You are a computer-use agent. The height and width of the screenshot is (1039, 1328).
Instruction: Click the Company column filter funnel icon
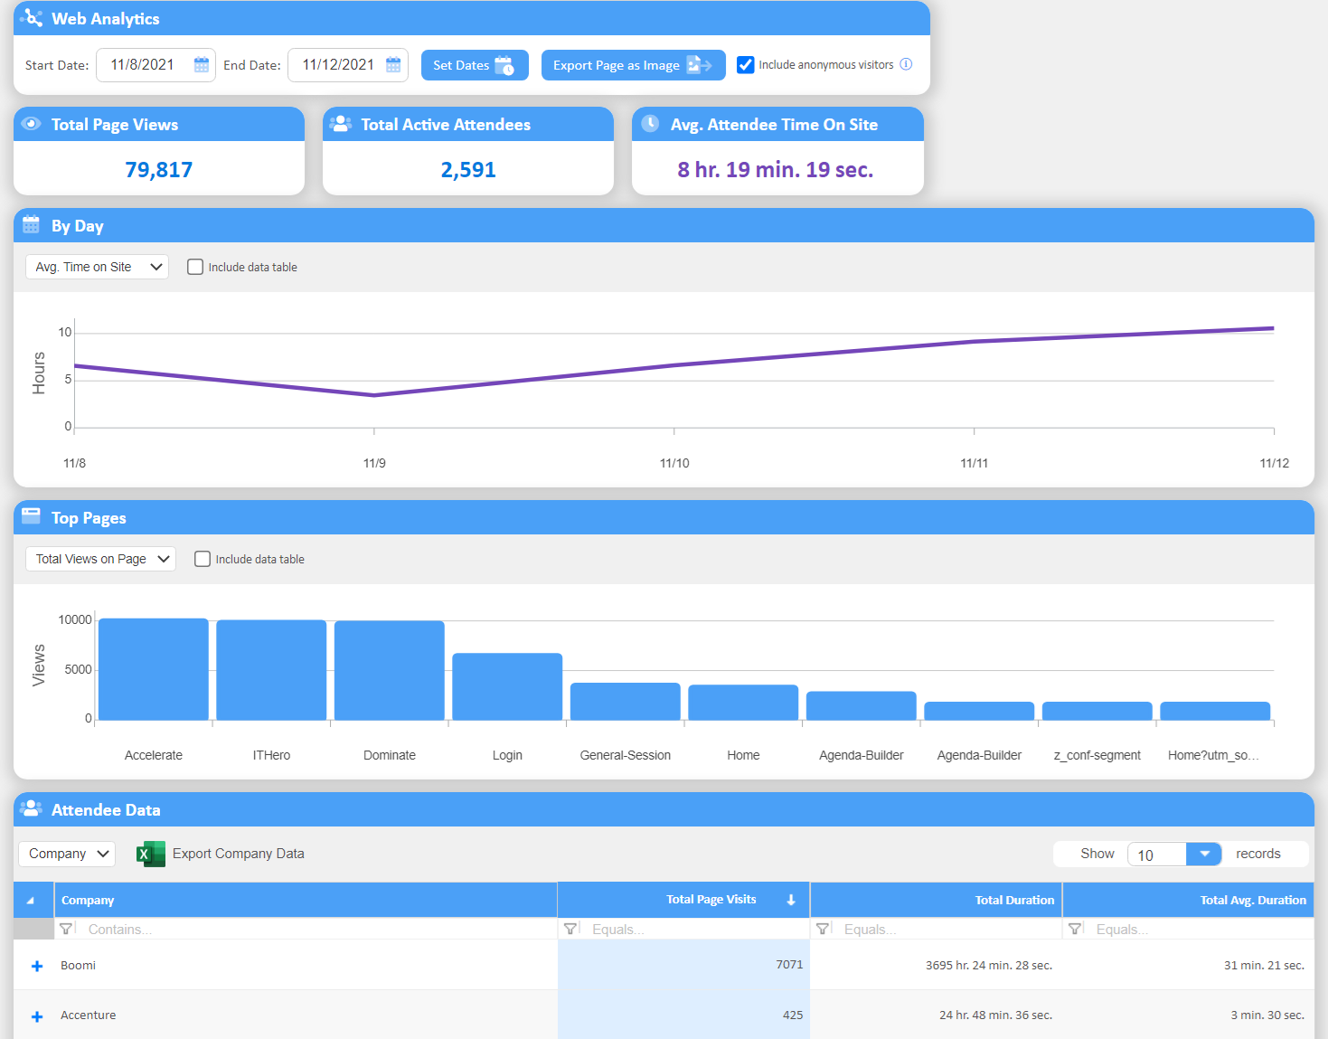66,929
